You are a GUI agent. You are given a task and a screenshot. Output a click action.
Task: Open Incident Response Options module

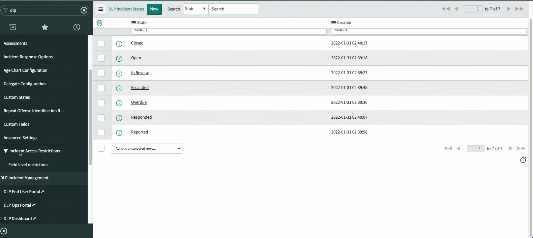(x=28, y=57)
